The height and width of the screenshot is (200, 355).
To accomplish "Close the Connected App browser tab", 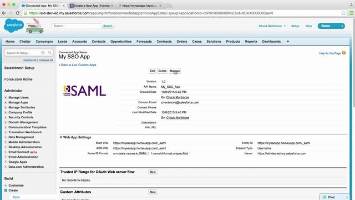I will tap(64, 6).
